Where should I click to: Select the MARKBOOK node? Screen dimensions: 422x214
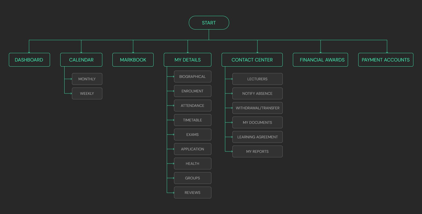tap(133, 60)
